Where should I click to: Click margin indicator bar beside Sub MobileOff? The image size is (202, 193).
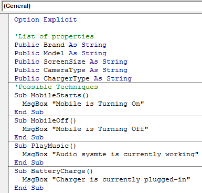coord(4,120)
